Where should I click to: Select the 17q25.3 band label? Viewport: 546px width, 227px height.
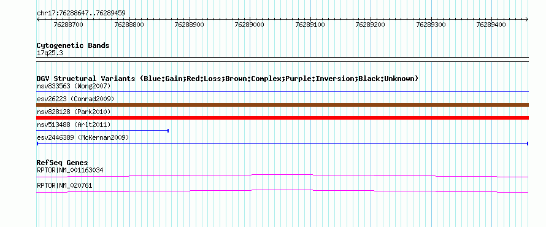point(50,53)
